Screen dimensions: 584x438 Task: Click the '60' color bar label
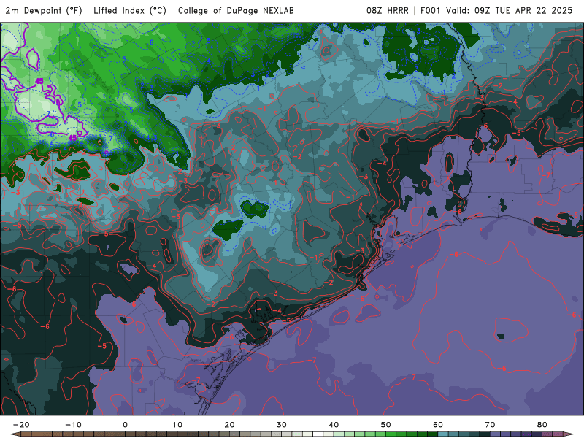pos(438,425)
